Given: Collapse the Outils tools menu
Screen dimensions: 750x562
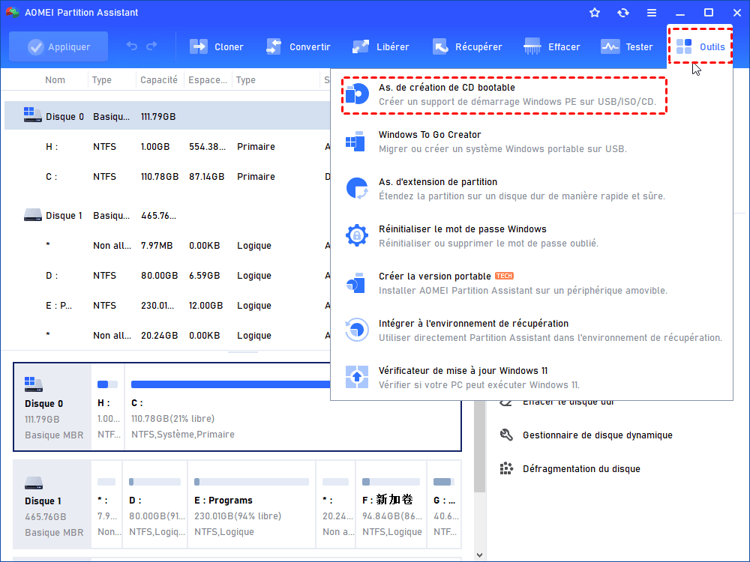Looking at the screenshot, I should [700, 46].
